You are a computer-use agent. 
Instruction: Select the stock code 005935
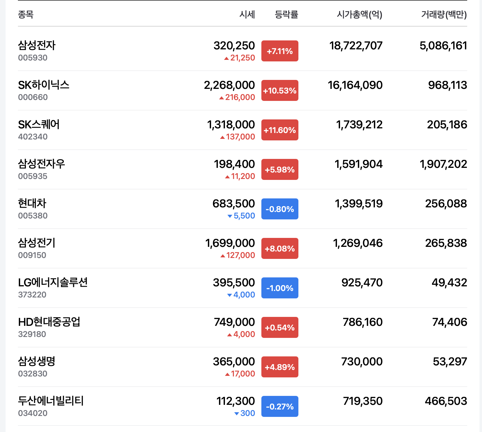coord(33,176)
